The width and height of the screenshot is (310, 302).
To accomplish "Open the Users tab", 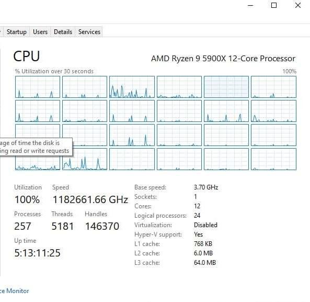I will (40, 32).
